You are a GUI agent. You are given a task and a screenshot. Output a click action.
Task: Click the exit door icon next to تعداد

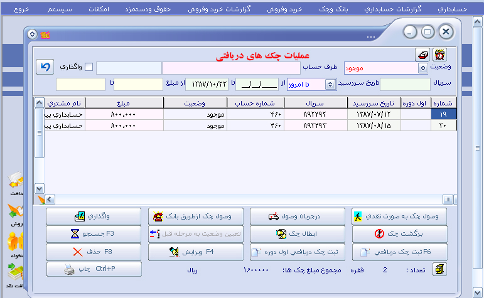click(x=441, y=270)
